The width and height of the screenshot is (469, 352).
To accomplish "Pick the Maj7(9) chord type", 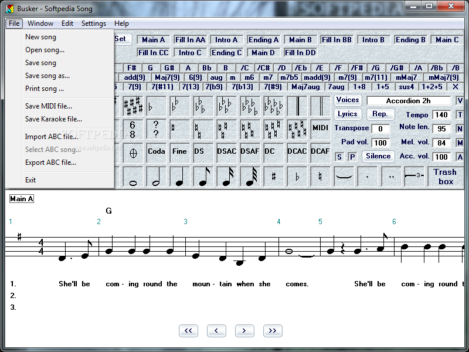I will [x=167, y=77].
